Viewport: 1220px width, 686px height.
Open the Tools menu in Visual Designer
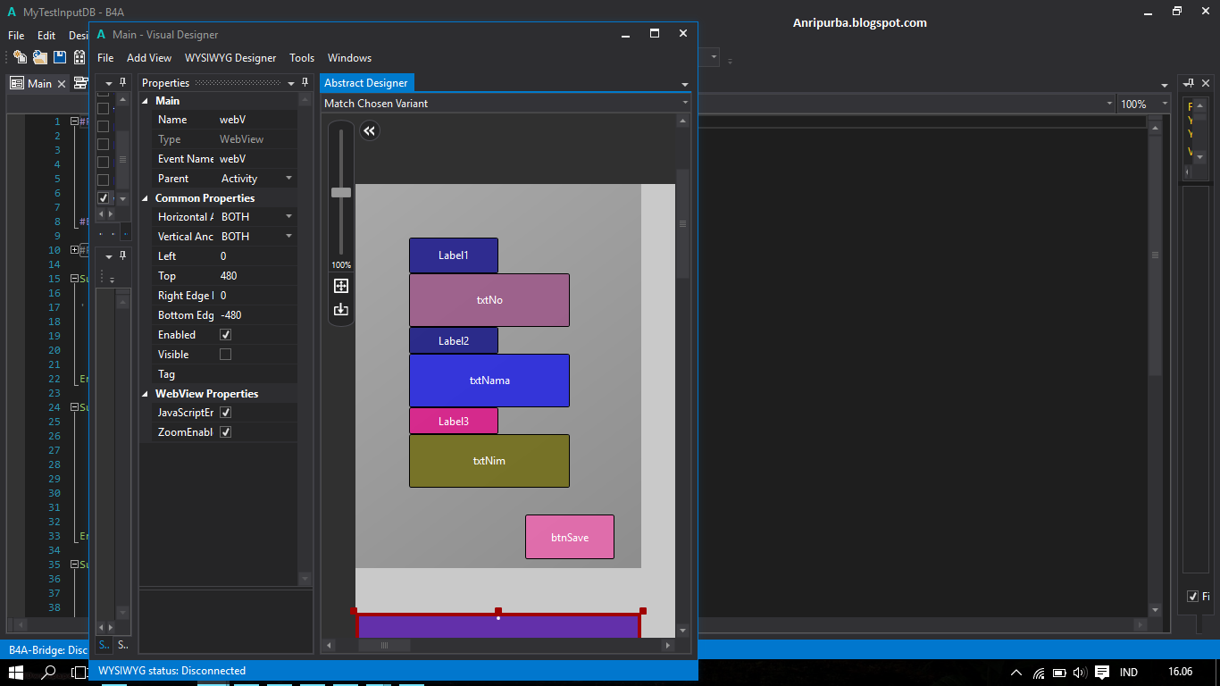tap(302, 58)
